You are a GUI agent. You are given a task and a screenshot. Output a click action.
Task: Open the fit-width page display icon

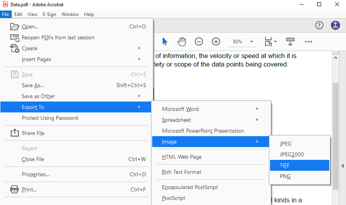tap(268, 41)
